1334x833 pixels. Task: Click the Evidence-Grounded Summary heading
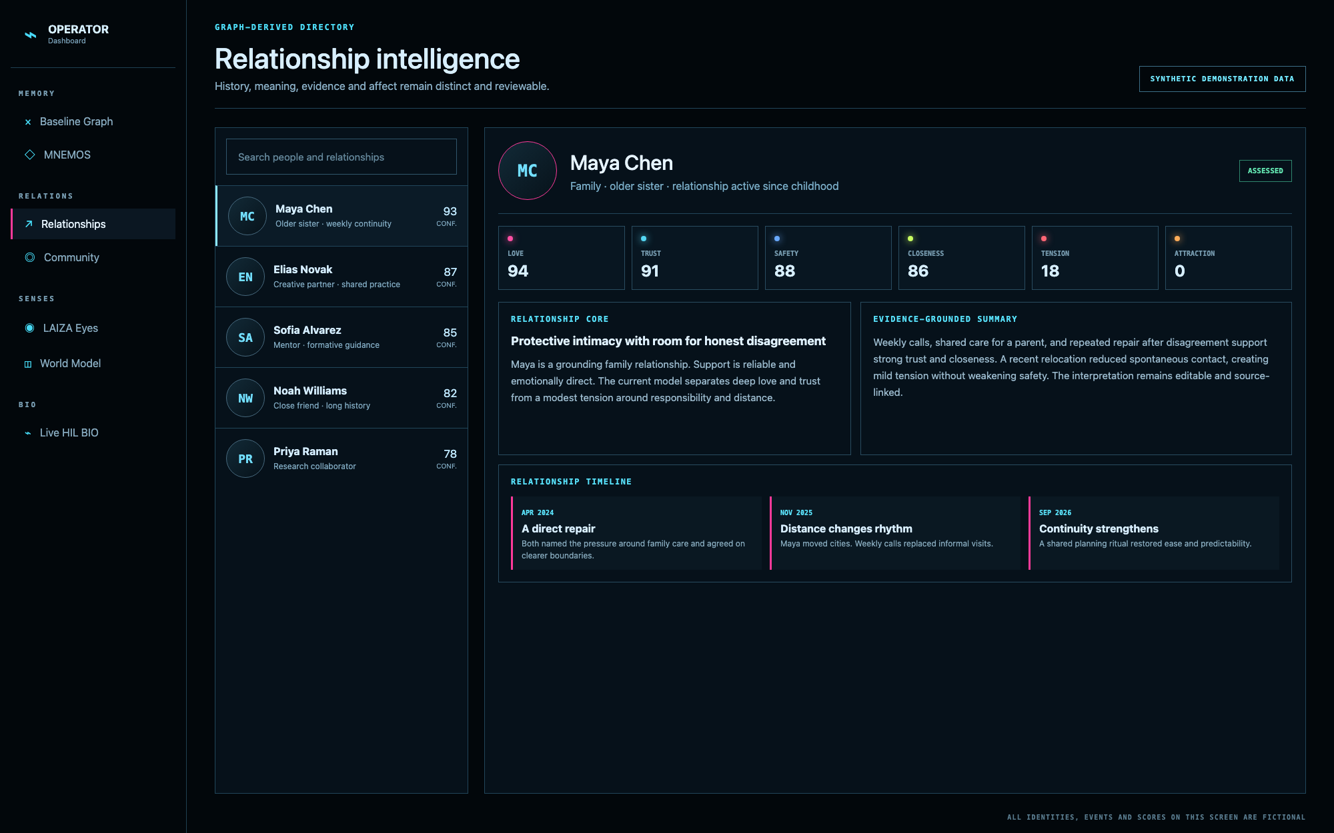point(945,319)
